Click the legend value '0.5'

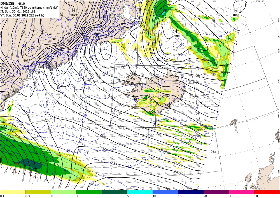[53, 196]
